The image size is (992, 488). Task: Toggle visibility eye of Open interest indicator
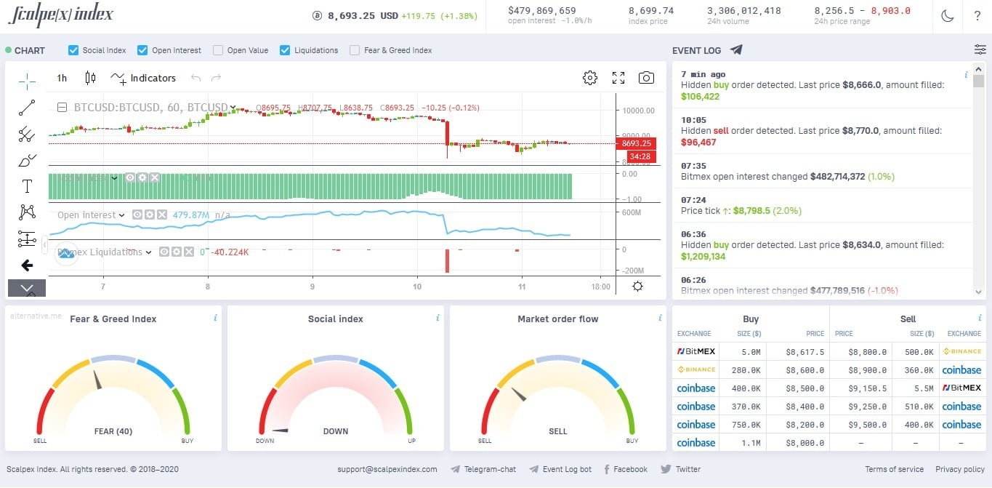137,215
